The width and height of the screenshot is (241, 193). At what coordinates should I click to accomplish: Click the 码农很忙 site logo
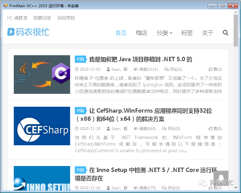[x=28, y=32]
